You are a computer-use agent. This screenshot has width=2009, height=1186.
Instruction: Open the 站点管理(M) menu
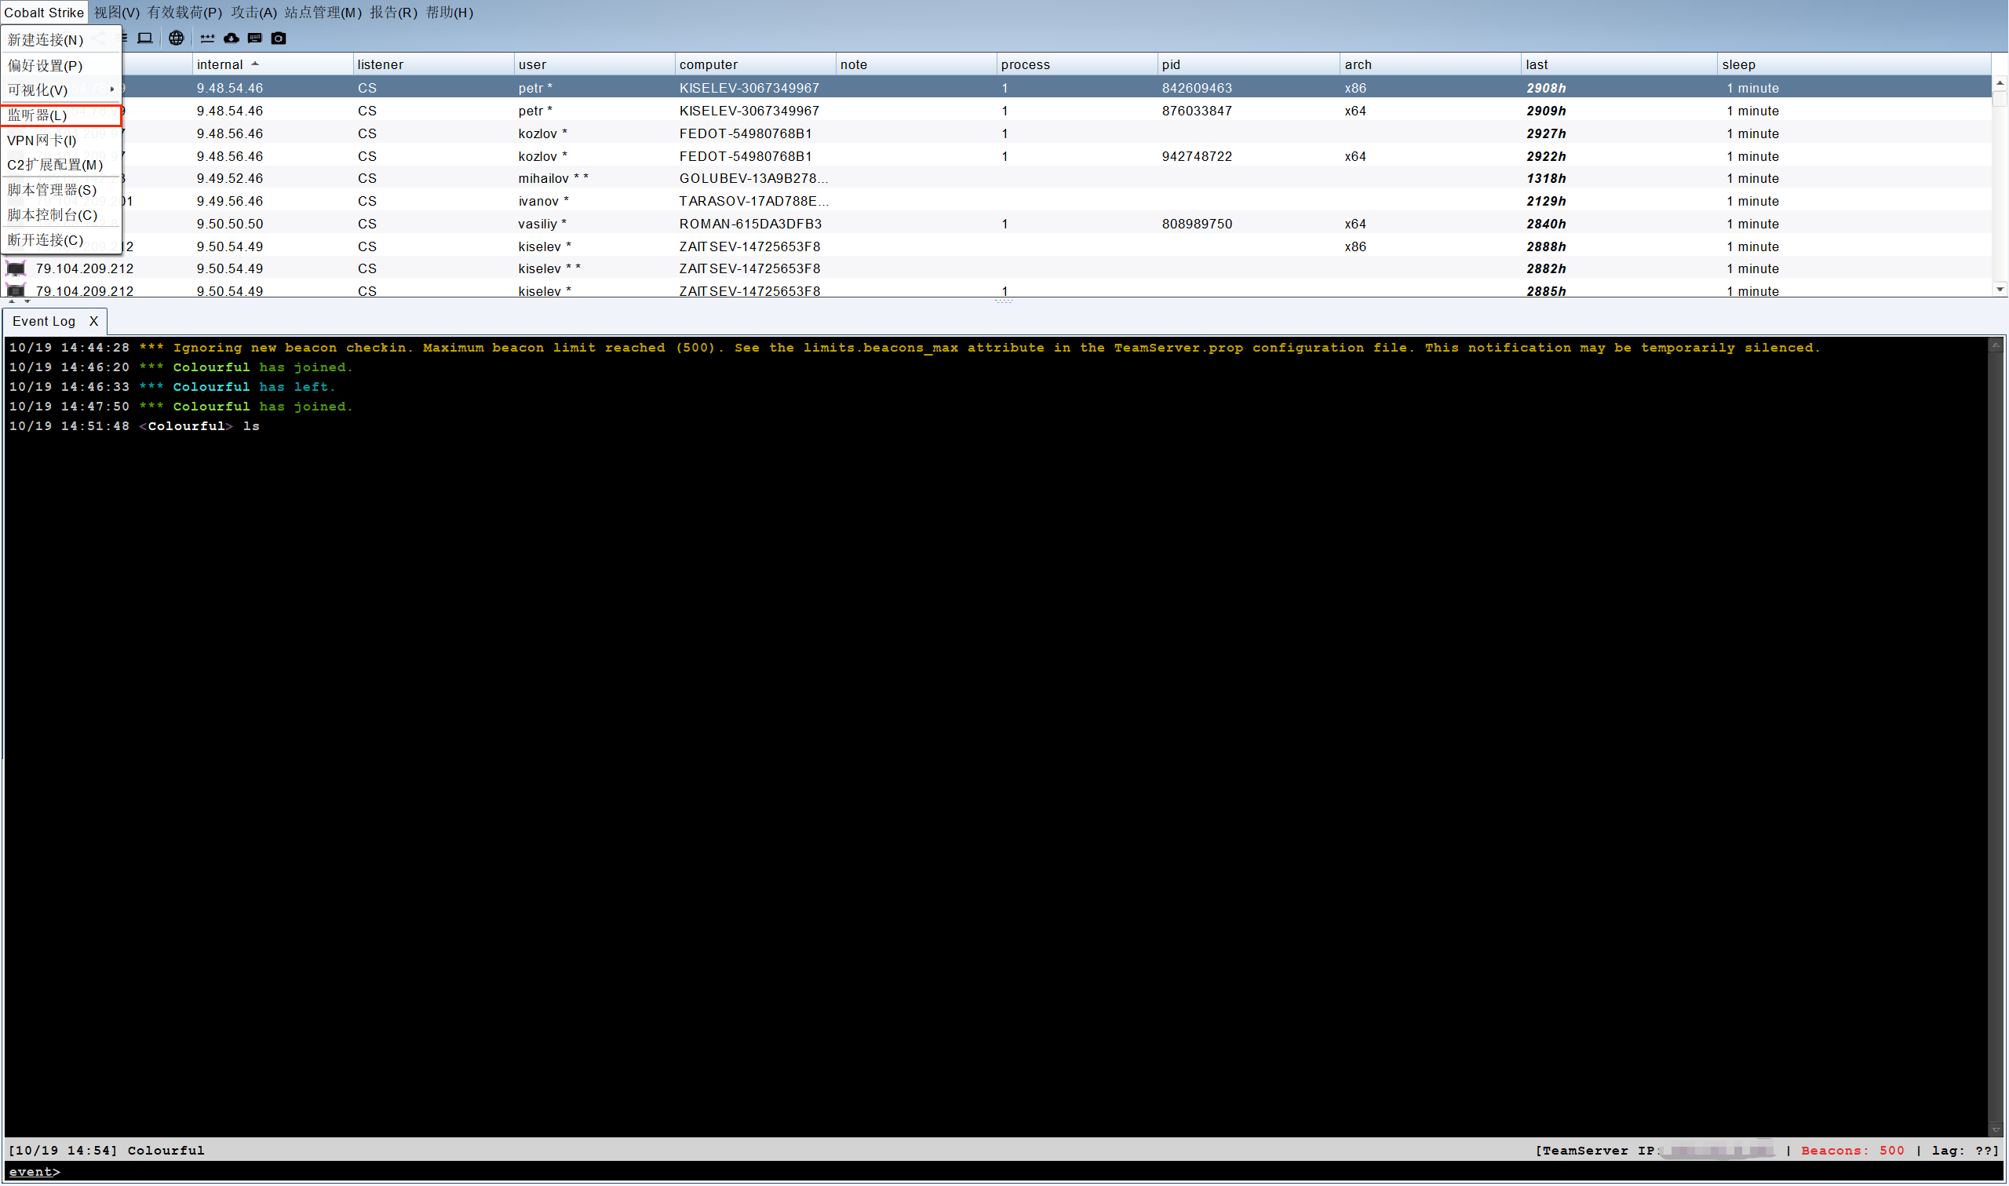pyautogui.click(x=323, y=12)
